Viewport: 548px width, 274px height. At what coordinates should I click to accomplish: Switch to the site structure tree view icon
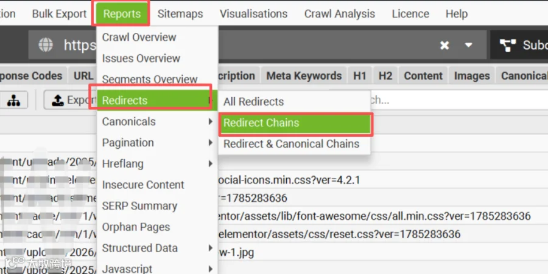point(13,100)
